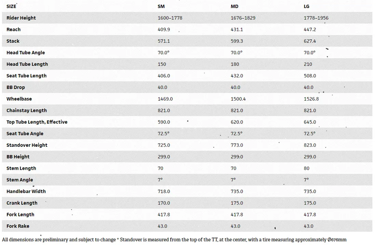Click the MD size column header

234,7
